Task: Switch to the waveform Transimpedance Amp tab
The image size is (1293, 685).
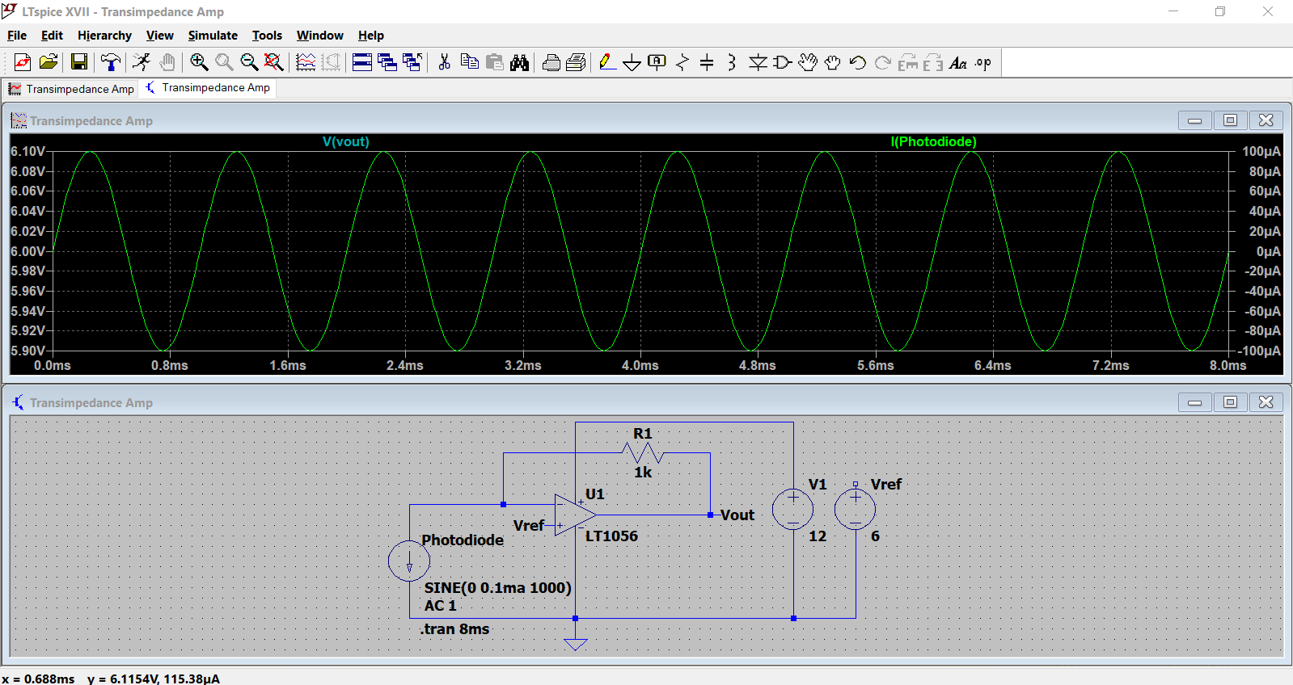Action: click(71, 89)
